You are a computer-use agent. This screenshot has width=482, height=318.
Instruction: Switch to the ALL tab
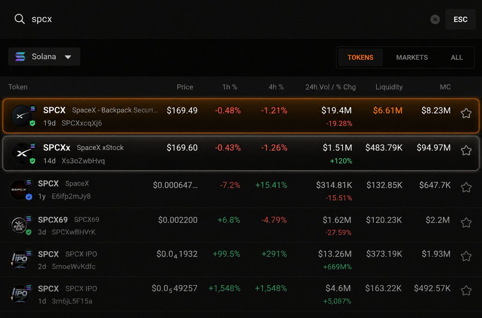point(457,57)
